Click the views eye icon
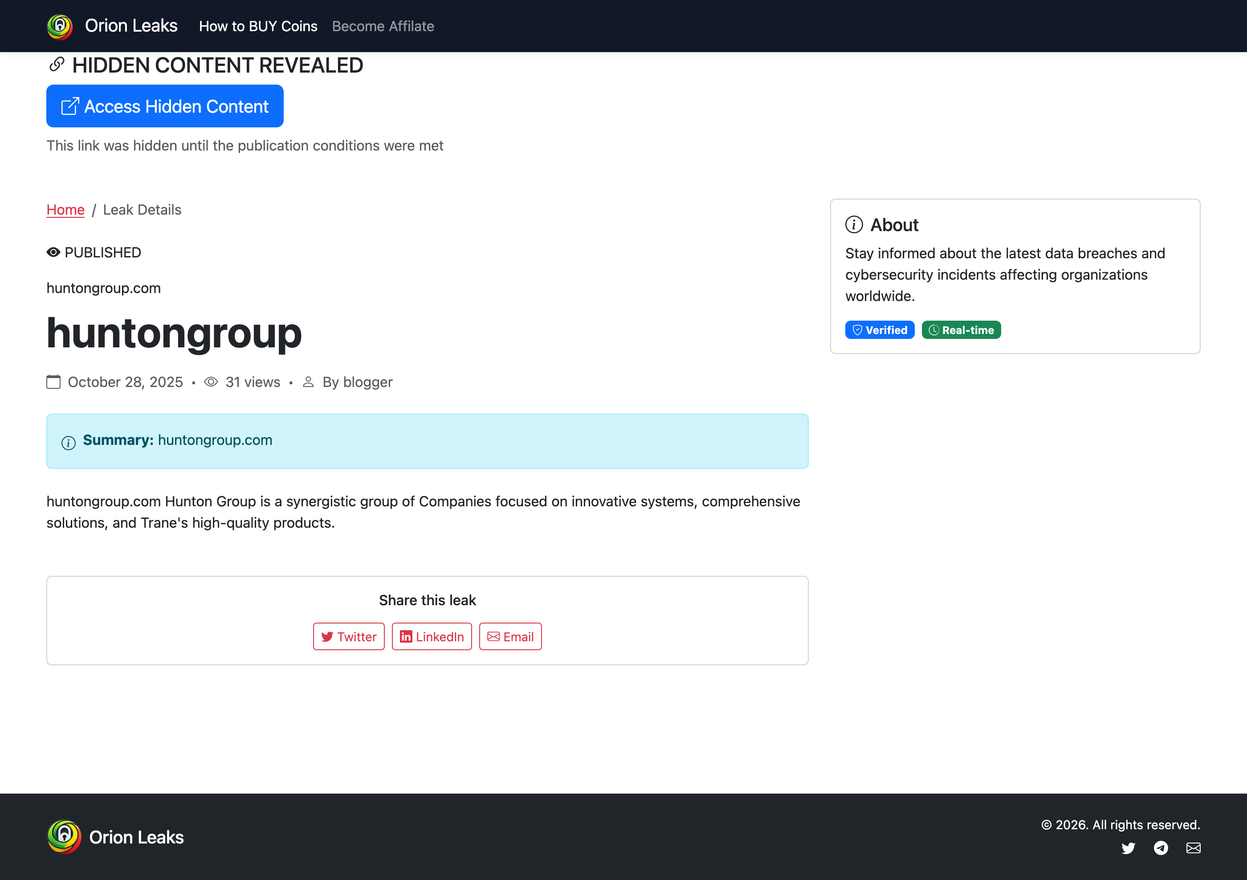 pos(211,382)
